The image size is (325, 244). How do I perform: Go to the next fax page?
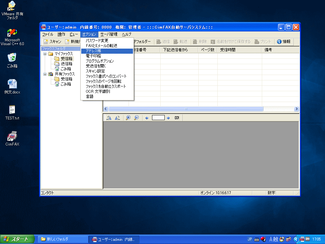[x=168, y=118]
